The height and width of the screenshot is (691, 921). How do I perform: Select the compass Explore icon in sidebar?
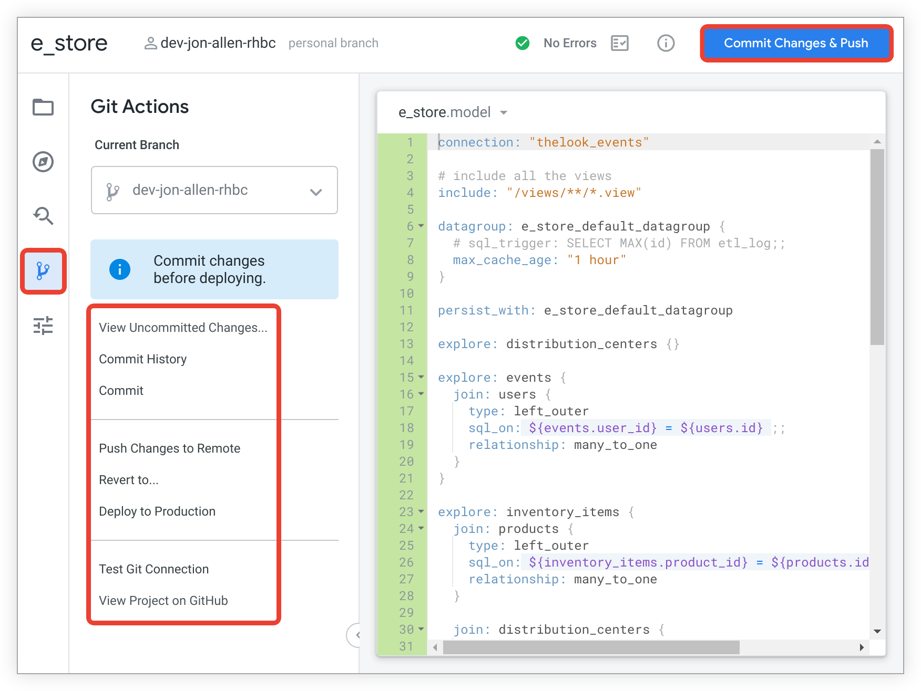click(x=43, y=162)
